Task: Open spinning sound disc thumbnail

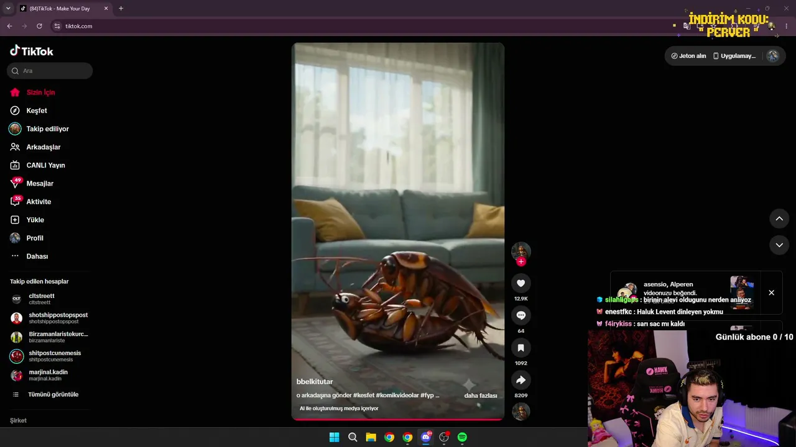Action: (521, 412)
